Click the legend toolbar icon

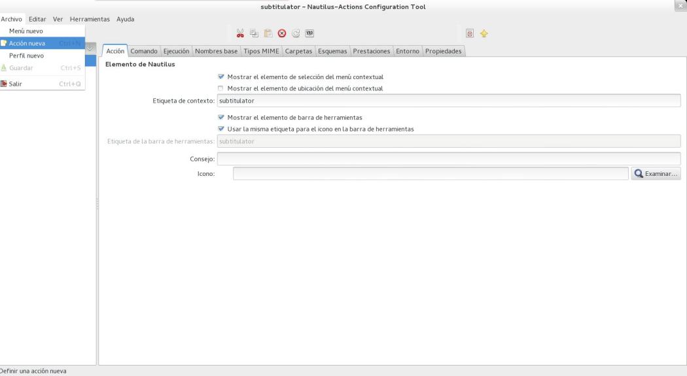click(x=309, y=33)
